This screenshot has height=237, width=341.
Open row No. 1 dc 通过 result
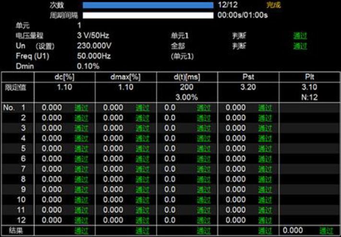(81, 108)
